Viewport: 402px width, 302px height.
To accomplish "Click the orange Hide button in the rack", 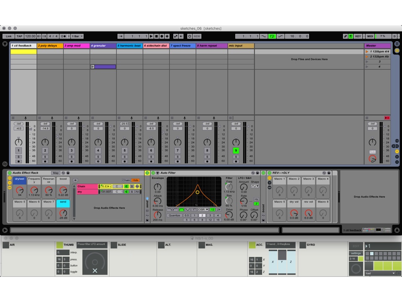I will 135,180.
